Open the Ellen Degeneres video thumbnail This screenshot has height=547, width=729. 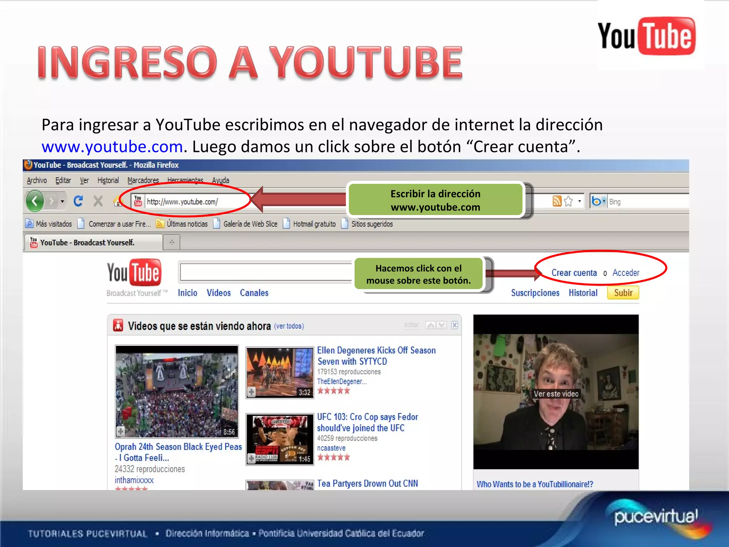point(280,373)
